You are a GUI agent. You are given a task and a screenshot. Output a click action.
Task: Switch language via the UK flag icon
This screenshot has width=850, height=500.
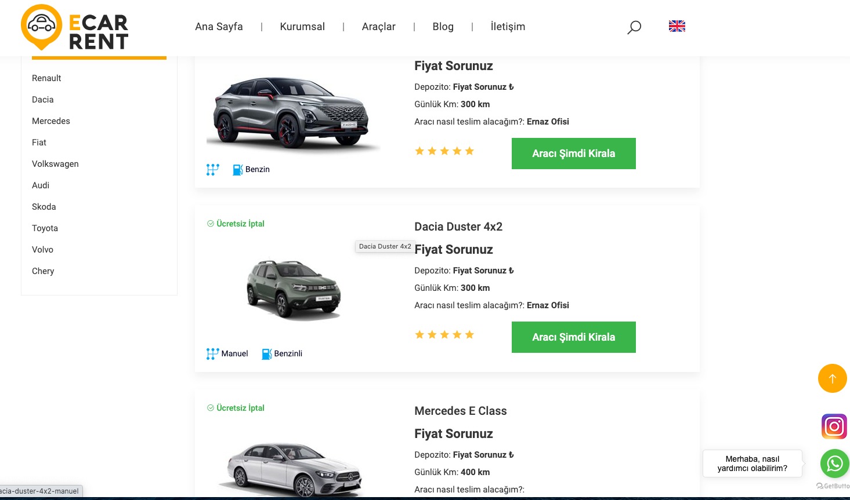677,26
